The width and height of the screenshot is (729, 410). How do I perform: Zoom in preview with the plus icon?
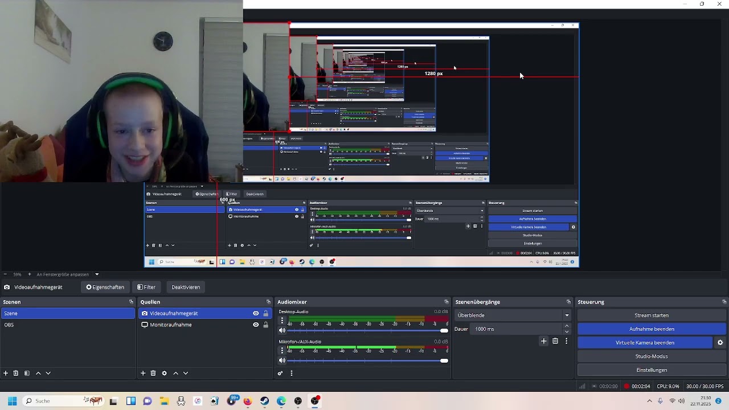point(29,274)
